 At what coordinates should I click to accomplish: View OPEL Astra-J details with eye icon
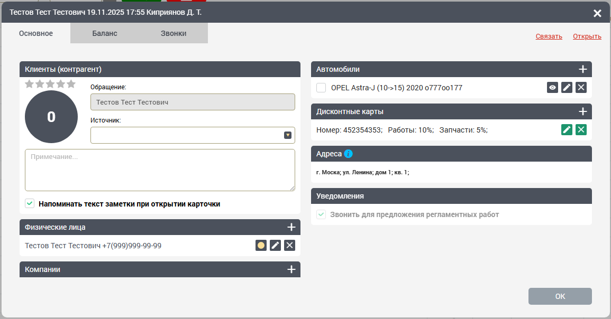(553, 88)
